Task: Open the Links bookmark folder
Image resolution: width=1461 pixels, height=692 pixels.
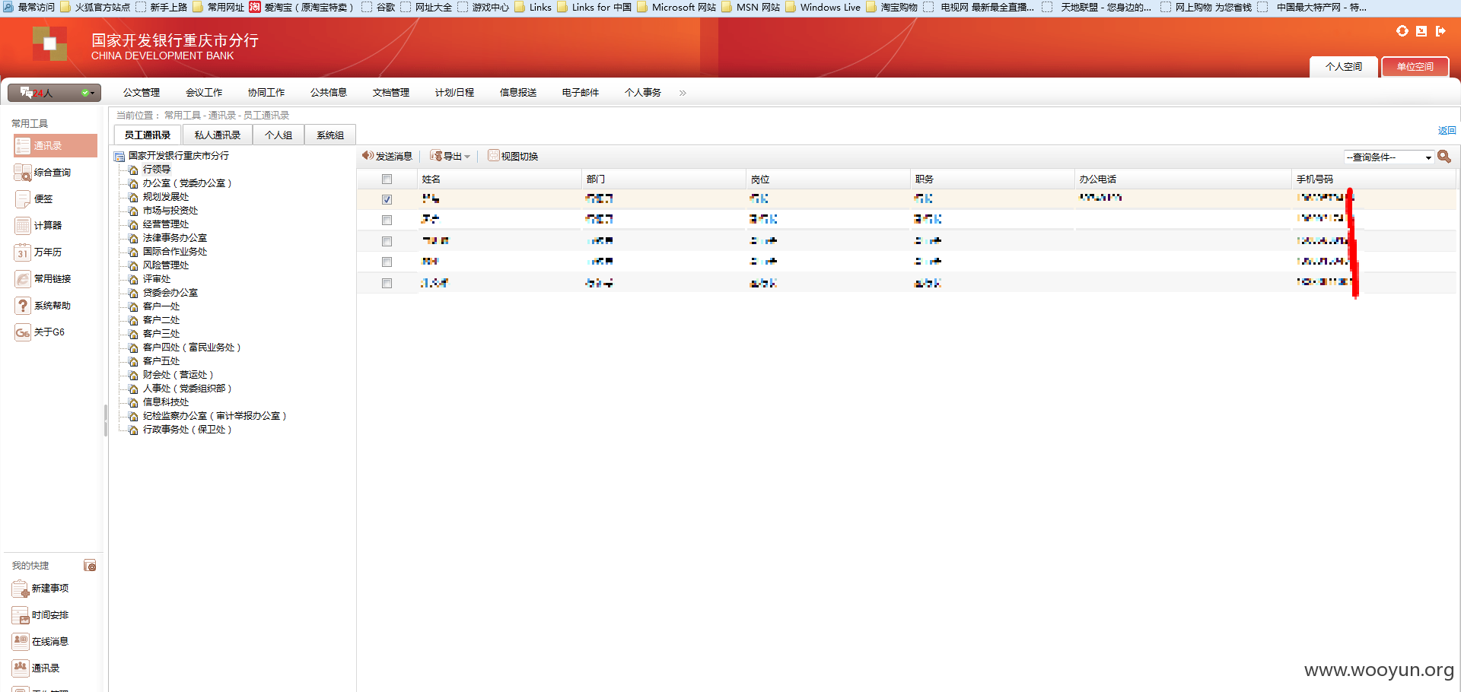Action: point(533,7)
